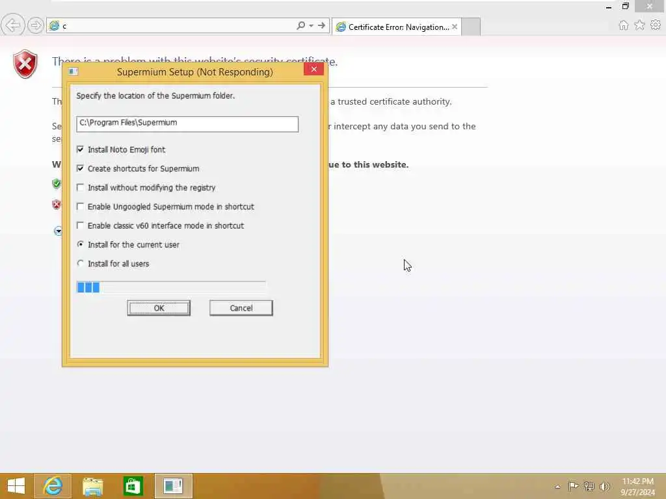Open the Internet Explorer Home icon

tap(623, 25)
